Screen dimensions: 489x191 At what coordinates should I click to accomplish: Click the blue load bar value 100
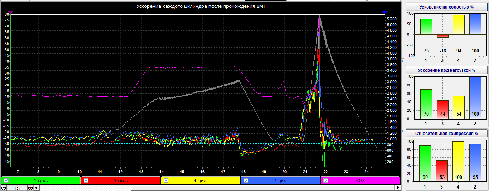(475, 114)
